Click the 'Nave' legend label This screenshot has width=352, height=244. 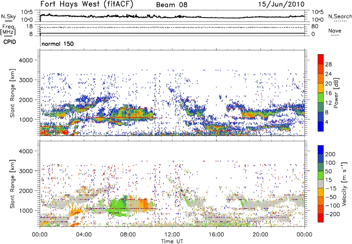[x=334, y=30]
